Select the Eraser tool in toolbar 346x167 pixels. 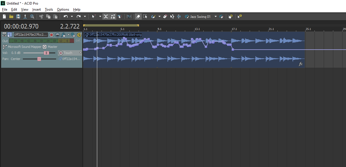click(165, 17)
